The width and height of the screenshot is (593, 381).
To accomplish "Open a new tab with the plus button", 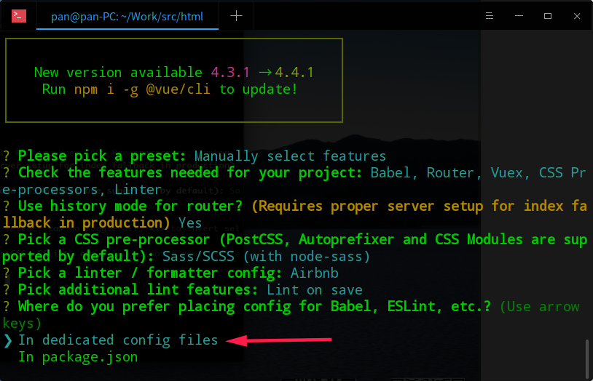I will [236, 16].
